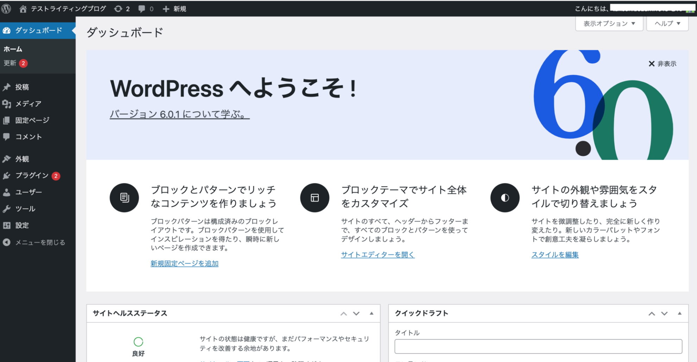Click the サイトヘルスステータス panel title
The width and height of the screenshot is (697, 362).
[x=130, y=313]
